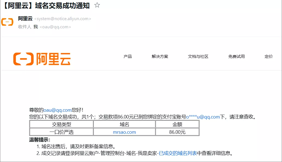Screen dimensions: 282x162
Task: Click the o****u@qq.com Alipay account link
Action: tap(203, 117)
